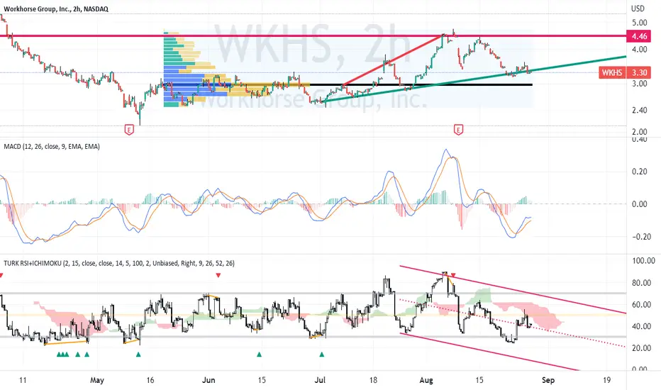Click the 2.00 price axis label
The height and width of the screenshot is (390, 661).
(640, 132)
